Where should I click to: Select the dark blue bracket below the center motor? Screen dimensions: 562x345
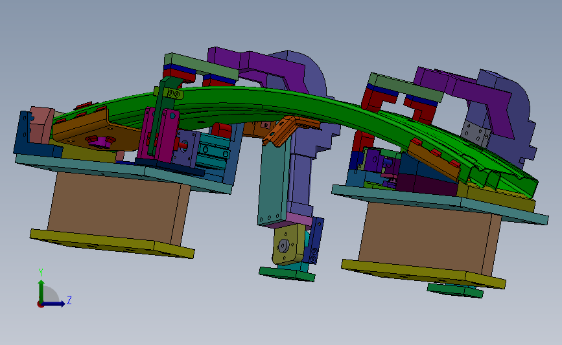point(316,241)
